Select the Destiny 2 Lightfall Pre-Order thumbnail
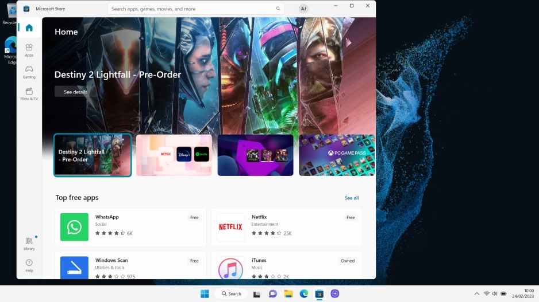The height and width of the screenshot is (302, 539). (93, 155)
